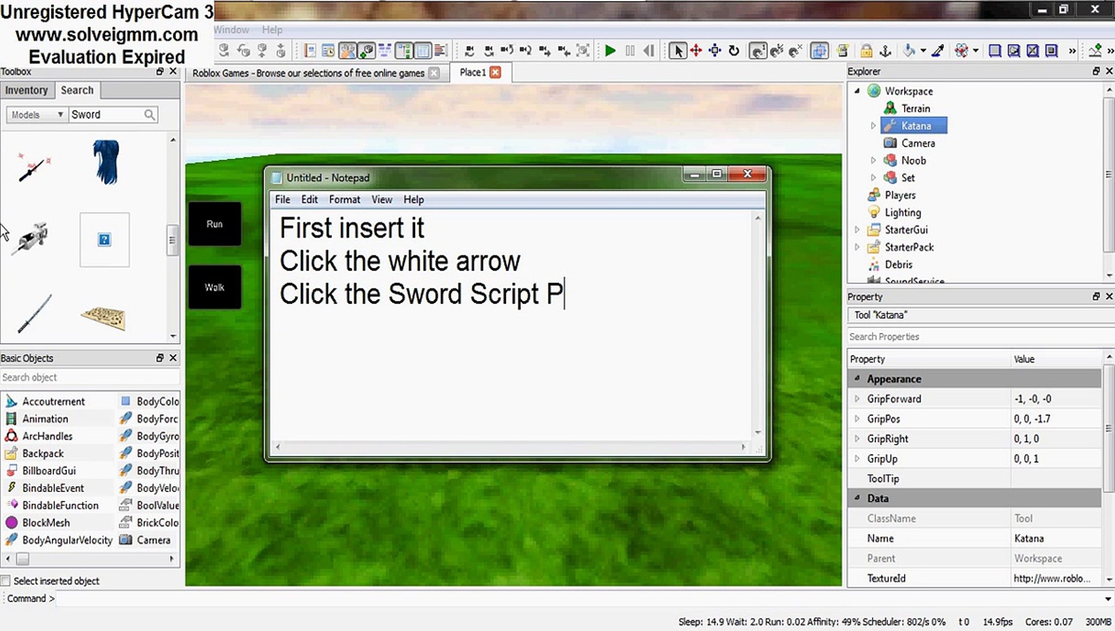The image size is (1115, 631).
Task: Switch to the Inventory tab in Toolbox
Action: (x=27, y=90)
